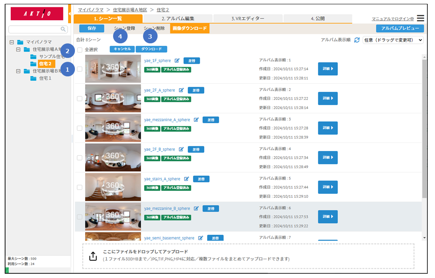Collapse the マイパノラマ tree root
Screen dimensions: 435x278
click(x=12, y=42)
